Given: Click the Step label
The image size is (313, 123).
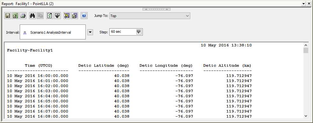Looking at the screenshot, I should point(104,32).
